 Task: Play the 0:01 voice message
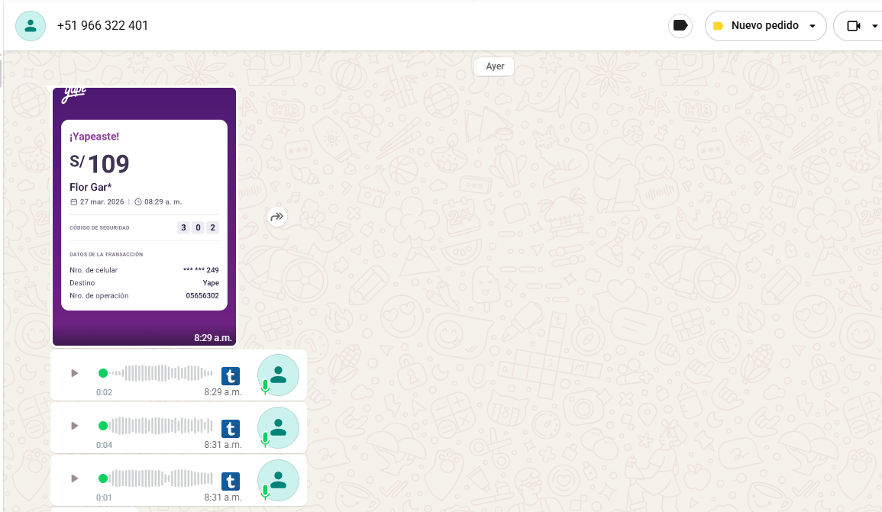pos(74,478)
